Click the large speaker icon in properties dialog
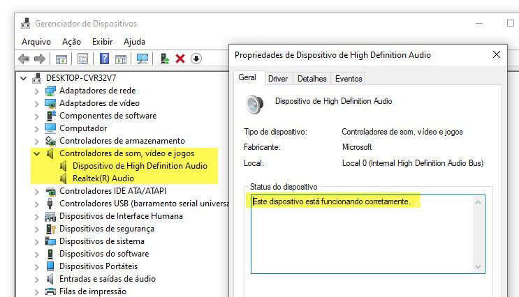This screenshot has width=519, height=297. click(x=254, y=104)
